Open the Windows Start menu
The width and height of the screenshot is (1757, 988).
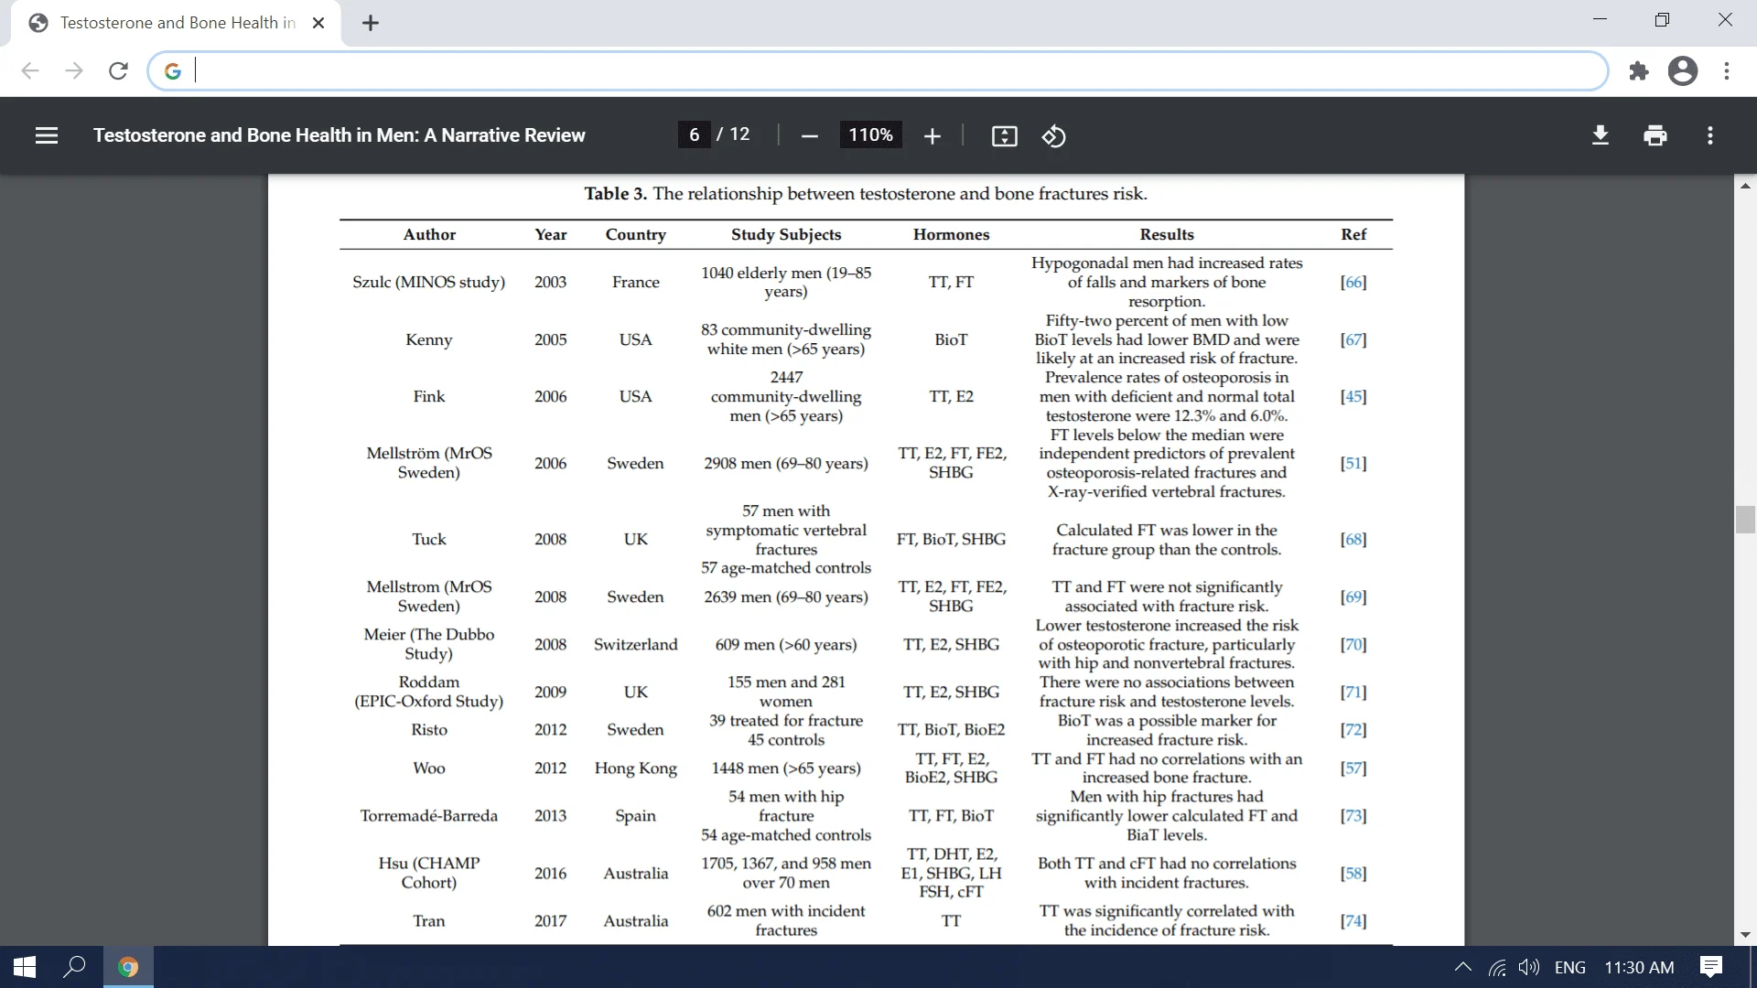tap(25, 967)
